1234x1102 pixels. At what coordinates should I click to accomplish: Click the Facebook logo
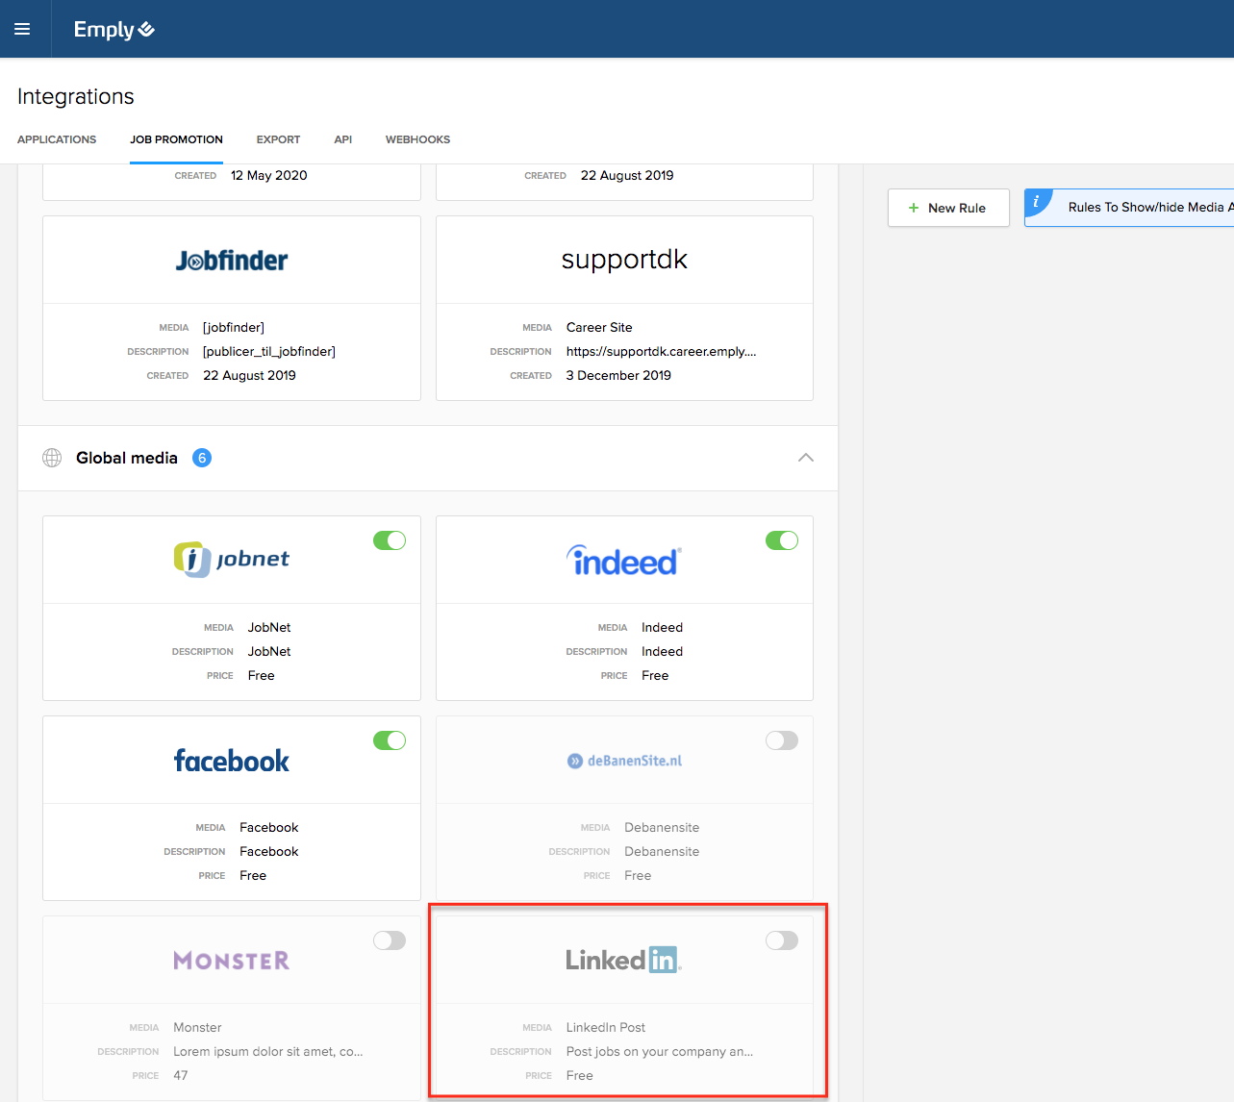coord(232,761)
